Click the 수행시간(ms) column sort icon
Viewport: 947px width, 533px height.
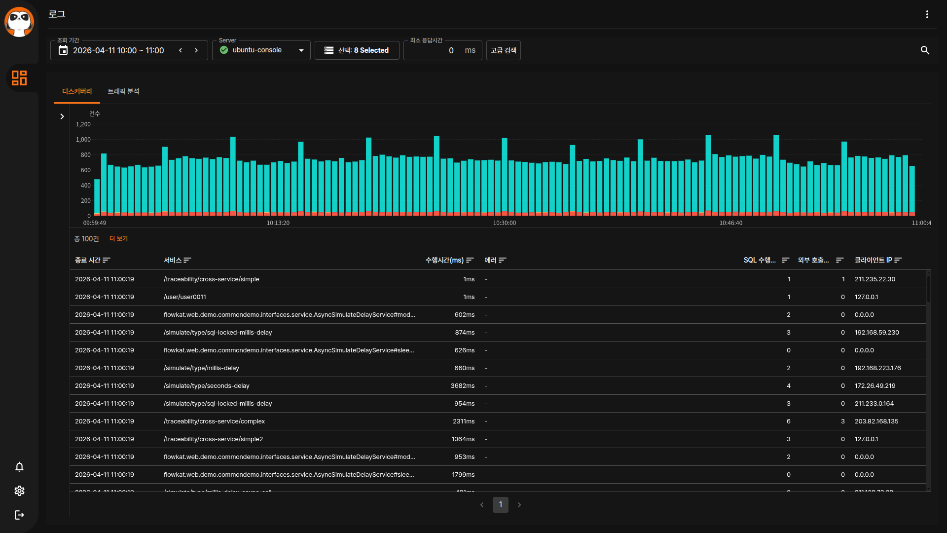pos(470,260)
